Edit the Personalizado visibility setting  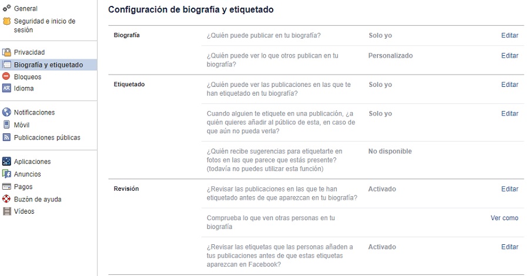[509, 56]
